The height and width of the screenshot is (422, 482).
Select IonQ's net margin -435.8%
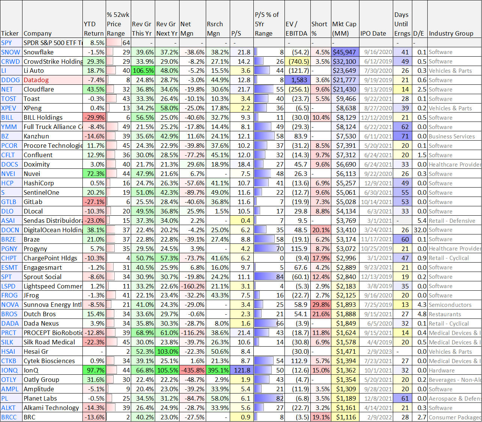192,370
